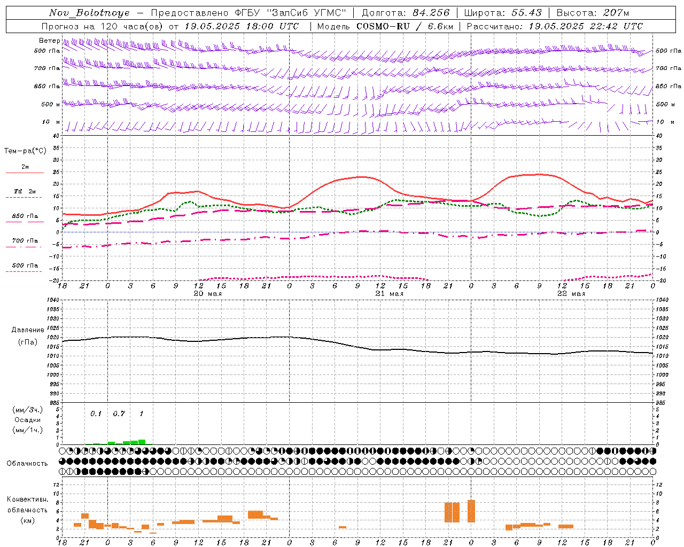This screenshot has width=684, height=547.
Task: Click the 'Облачность' cloud cover label
Action: pos(27,464)
